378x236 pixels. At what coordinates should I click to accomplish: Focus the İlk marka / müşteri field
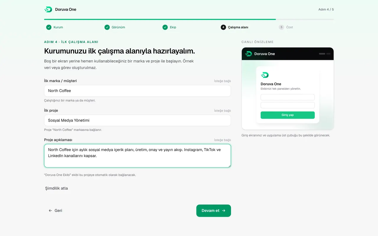click(x=138, y=91)
